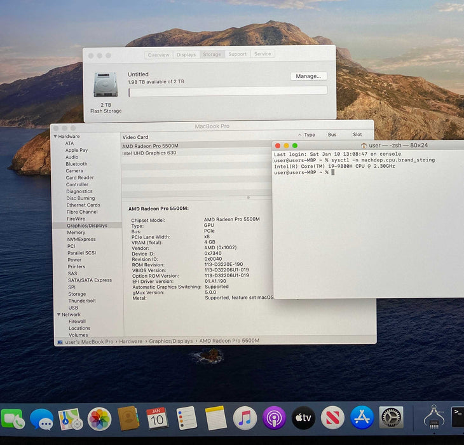Viewport: 464px width, 445px height.
Task: Select the Storage tab
Action: (x=212, y=54)
